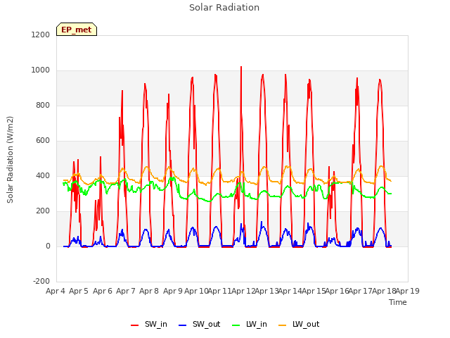Click the tallest SW_in peak on Apr 12

(x=241, y=68)
